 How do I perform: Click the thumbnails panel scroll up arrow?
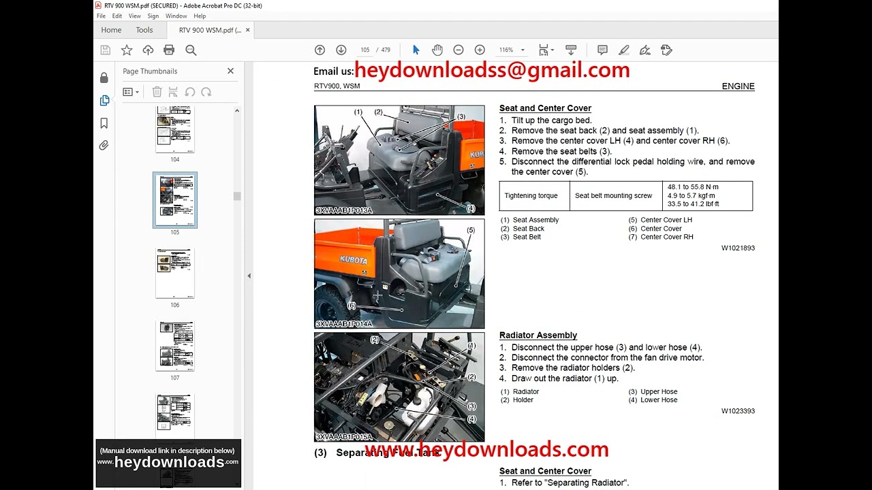click(237, 110)
